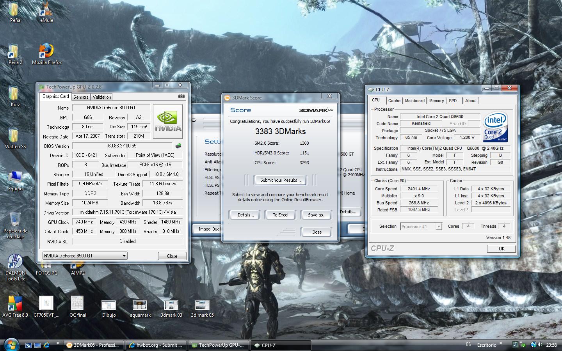Click the 23:58 system clock
This screenshot has width=562, height=351.
pos(551,345)
